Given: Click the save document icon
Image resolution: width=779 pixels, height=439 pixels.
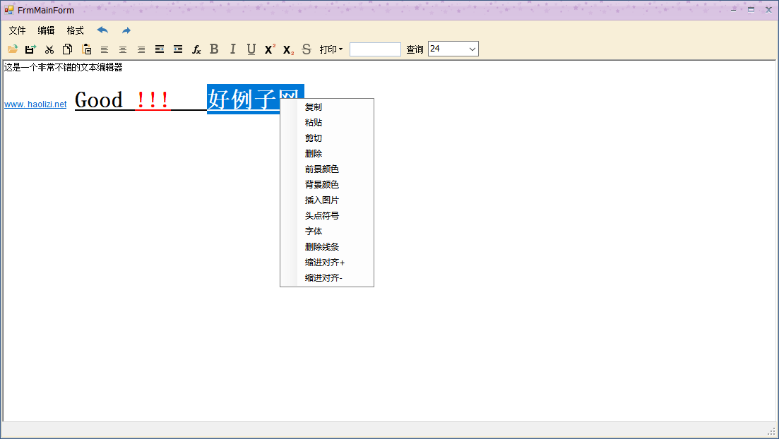Looking at the screenshot, I should tap(31, 49).
